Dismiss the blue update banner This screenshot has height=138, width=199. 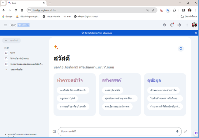tap(196, 33)
